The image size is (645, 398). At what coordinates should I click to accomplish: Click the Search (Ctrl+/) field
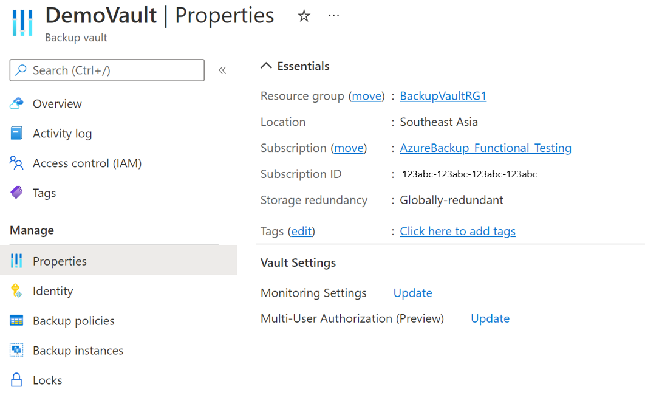(106, 70)
